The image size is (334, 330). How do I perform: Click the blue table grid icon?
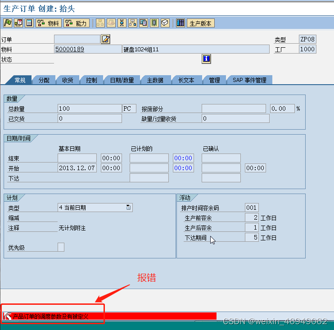tap(181, 23)
